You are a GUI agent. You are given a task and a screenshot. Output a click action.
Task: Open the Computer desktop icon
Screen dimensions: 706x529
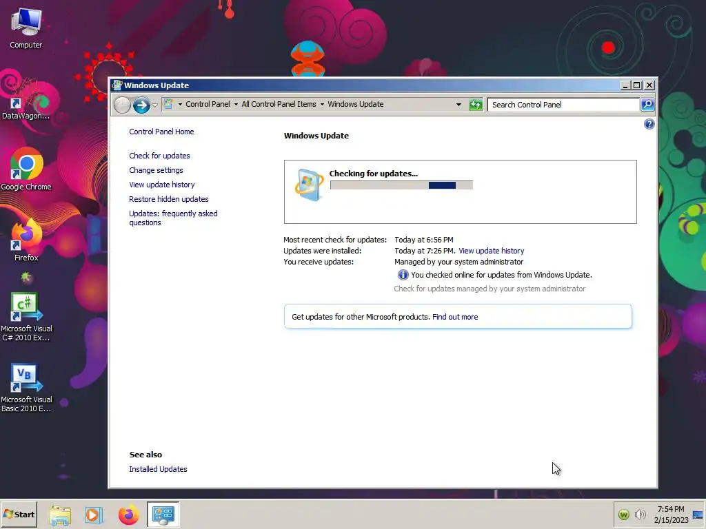tap(26, 29)
